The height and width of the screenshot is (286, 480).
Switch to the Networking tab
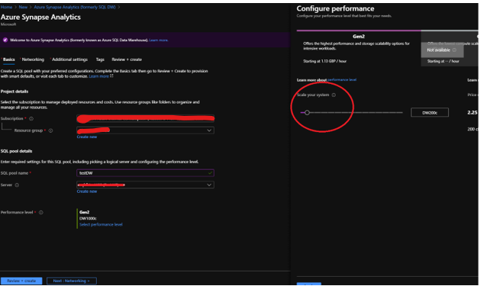click(33, 59)
